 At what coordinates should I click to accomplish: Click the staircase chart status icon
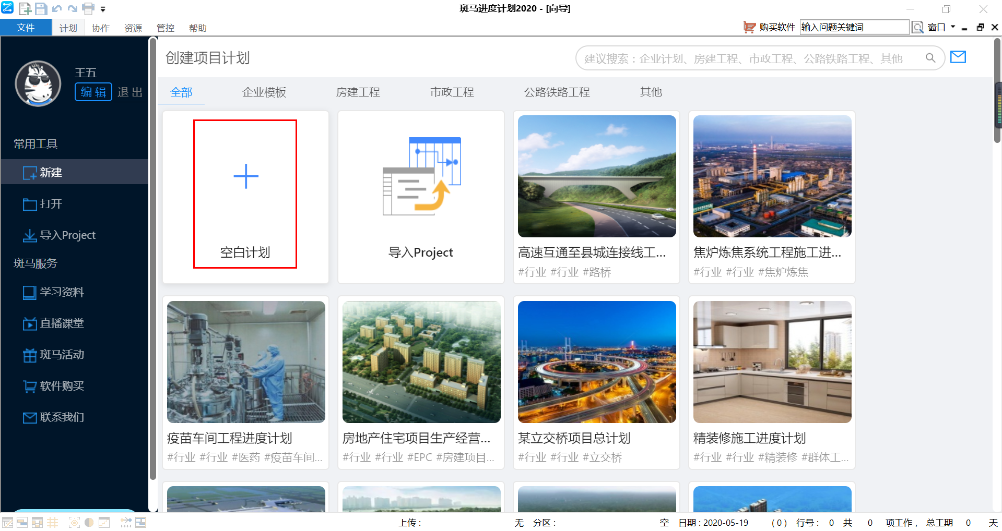[104, 523]
